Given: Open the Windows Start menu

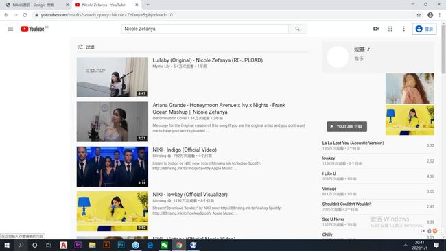Looking at the screenshot, I should pos(7,245).
